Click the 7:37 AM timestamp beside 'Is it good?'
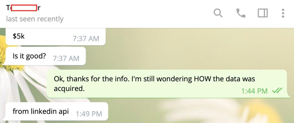This screenshot has width=294, height=123. click(x=66, y=58)
